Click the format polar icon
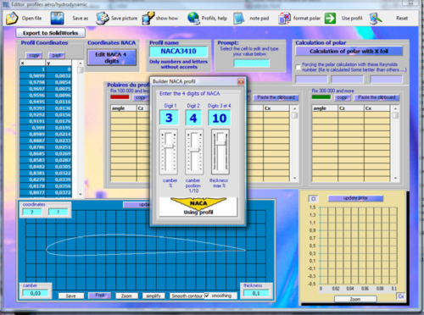The image size is (424, 315). [284, 19]
